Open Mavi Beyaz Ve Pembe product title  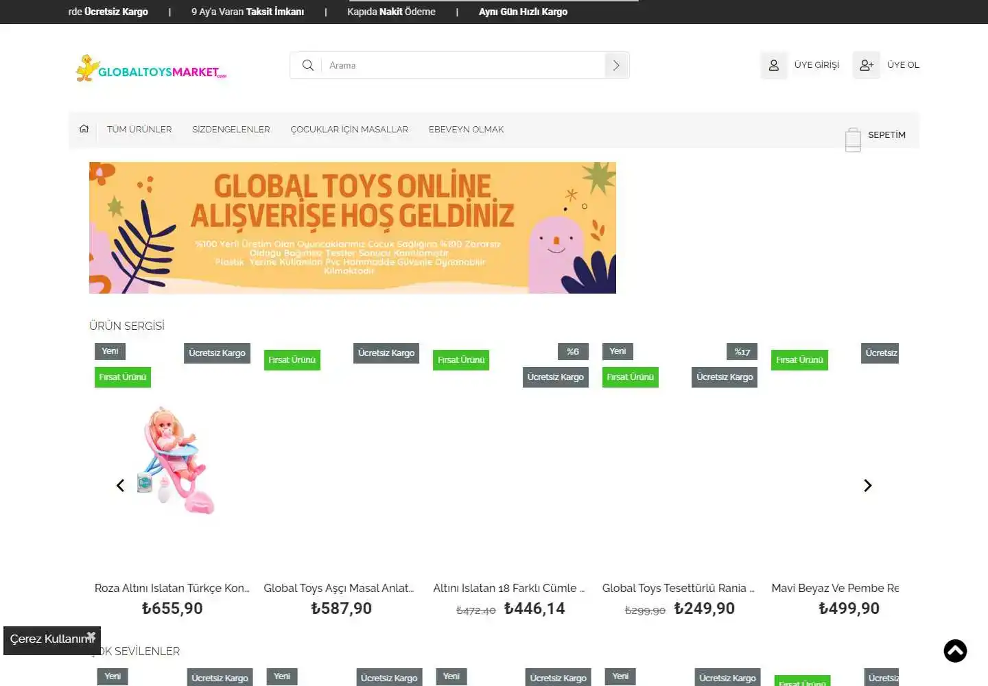(x=835, y=588)
